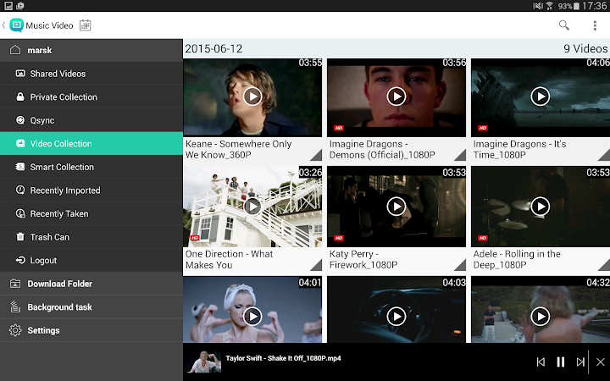Click the Qsync sync icon
Screen dimensions: 610x381
click(x=20, y=119)
